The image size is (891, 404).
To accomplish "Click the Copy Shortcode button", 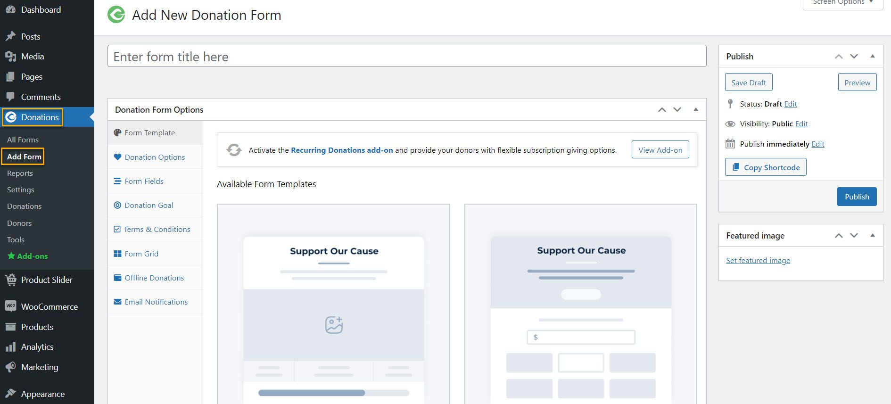I will [766, 167].
